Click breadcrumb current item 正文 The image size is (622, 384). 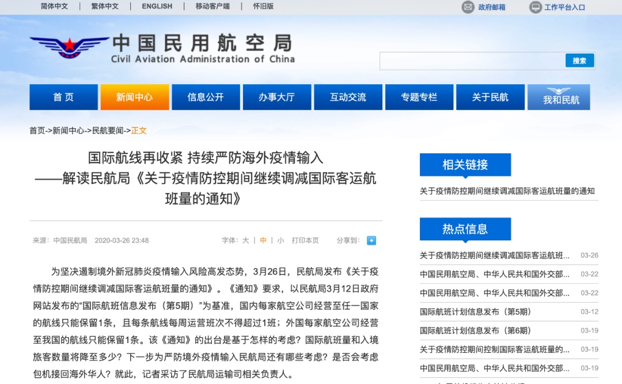coord(139,131)
